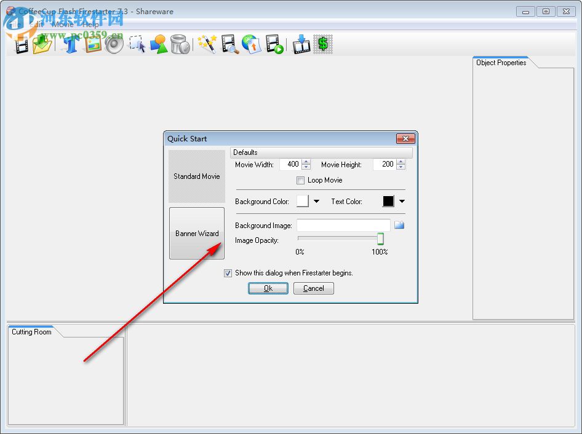Choose the Banner Wizard option

click(x=197, y=234)
